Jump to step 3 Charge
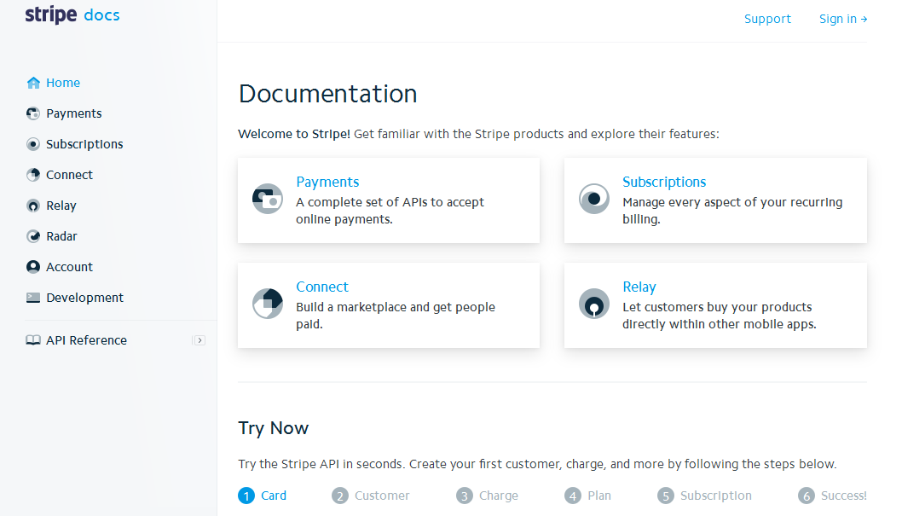This screenshot has height=516, width=902. (x=488, y=496)
